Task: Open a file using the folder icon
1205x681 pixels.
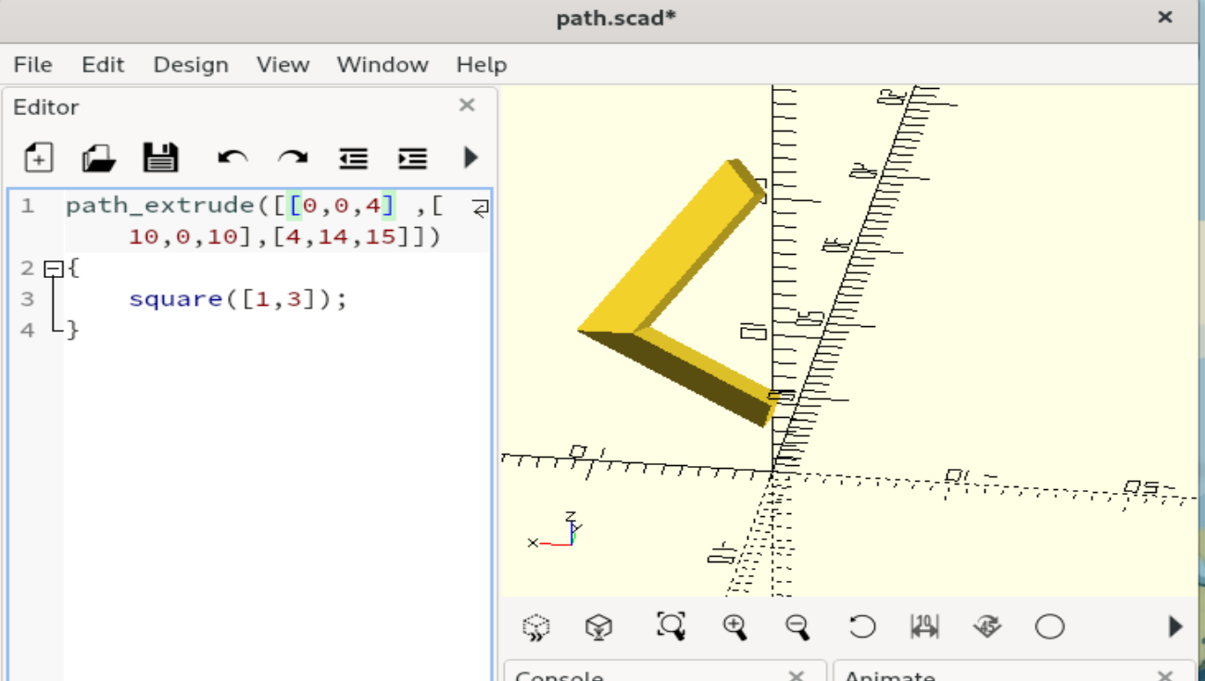Action: 99,158
